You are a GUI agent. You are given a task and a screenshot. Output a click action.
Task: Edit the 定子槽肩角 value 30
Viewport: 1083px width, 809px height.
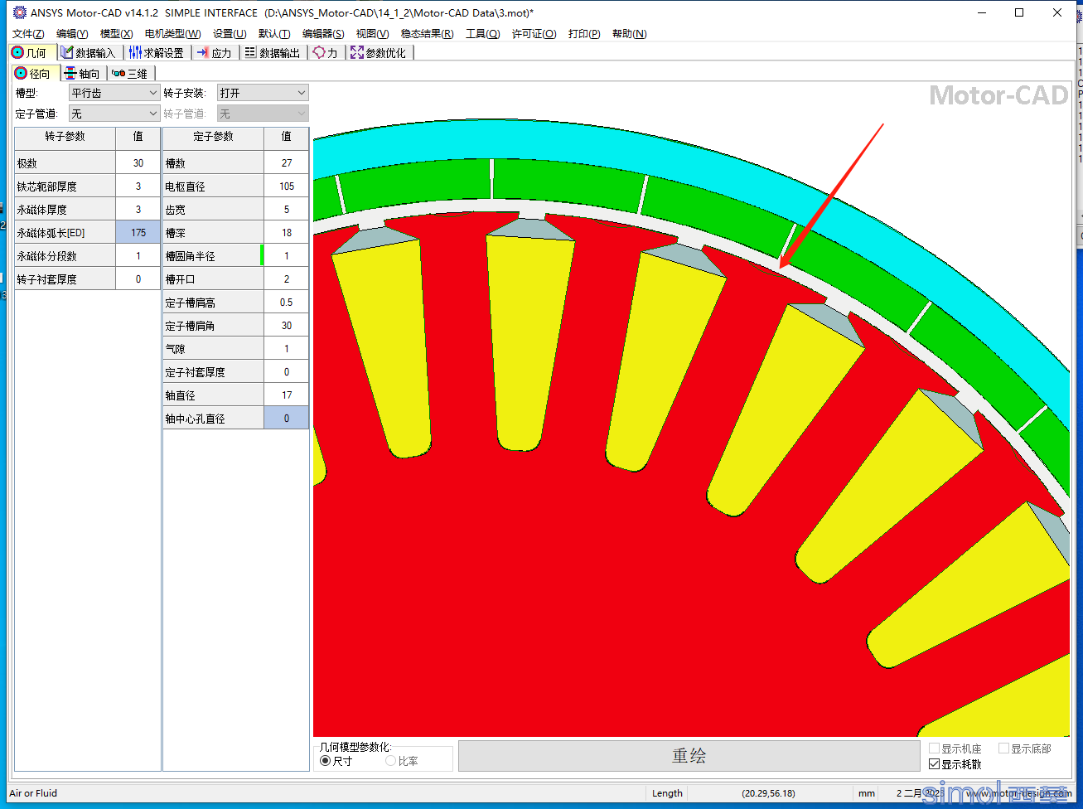point(287,326)
